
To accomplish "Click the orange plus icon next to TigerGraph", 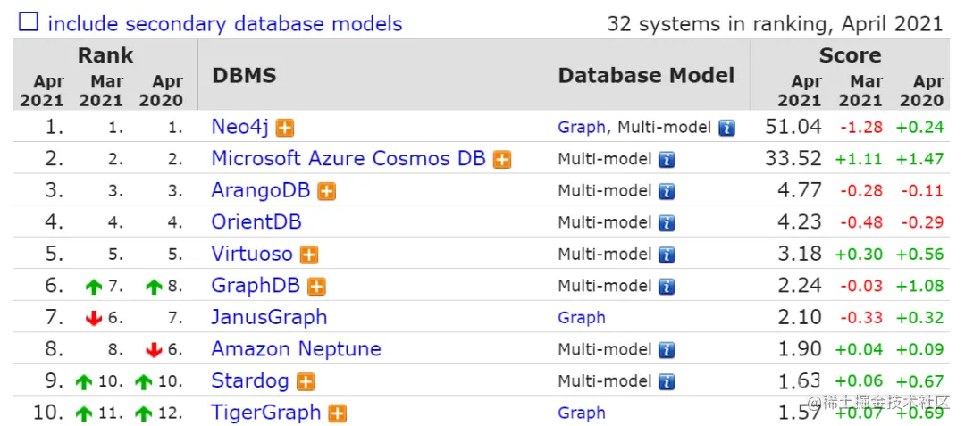I will click(x=338, y=413).
